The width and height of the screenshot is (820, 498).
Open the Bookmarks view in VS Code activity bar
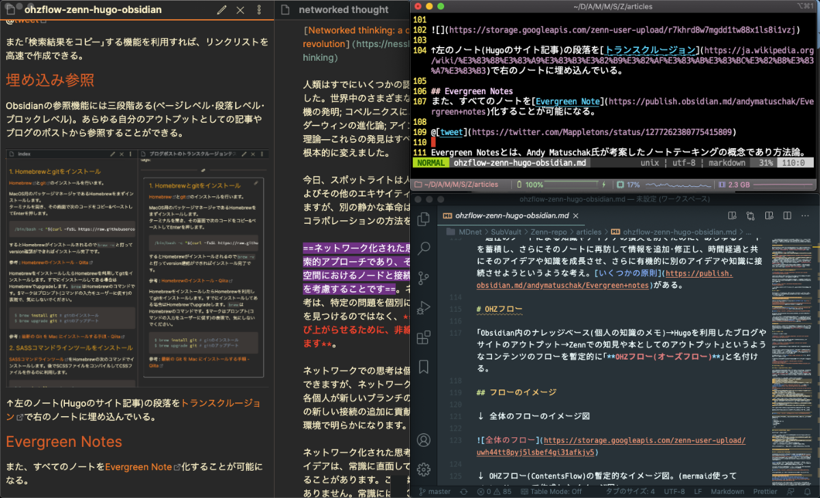pos(424,368)
